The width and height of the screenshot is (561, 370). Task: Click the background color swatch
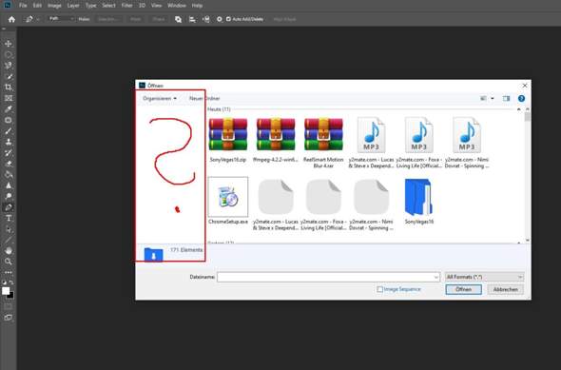(x=11, y=296)
